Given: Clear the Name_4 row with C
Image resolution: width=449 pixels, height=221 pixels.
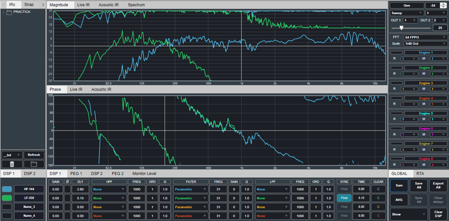Looking at the screenshot, I should click(378, 216).
